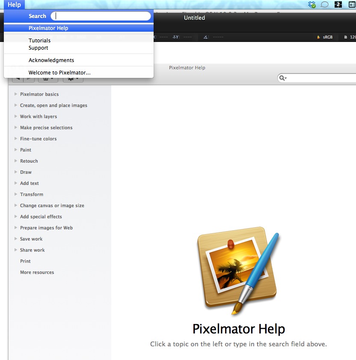Choose Support from the Help menu
The image size is (356, 360).
click(79, 48)
